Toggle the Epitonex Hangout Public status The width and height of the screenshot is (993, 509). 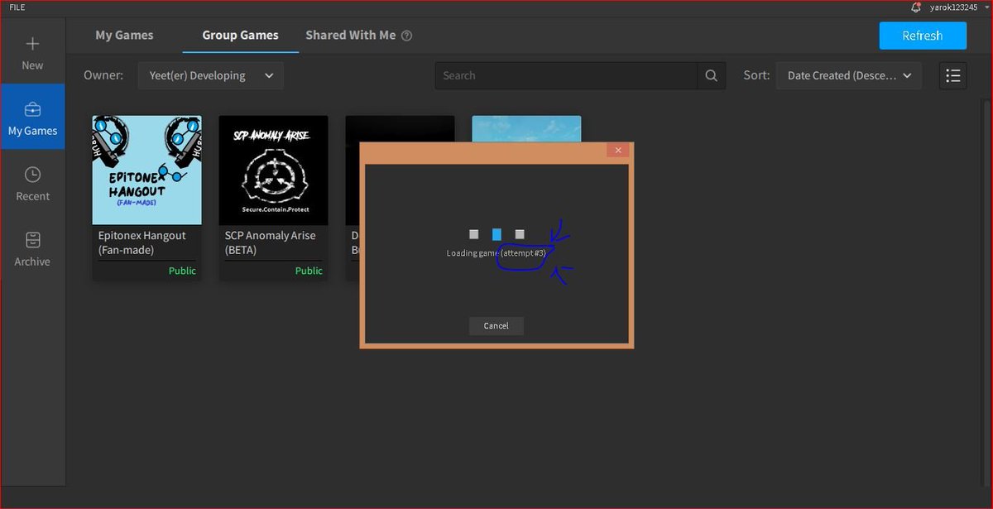182,270
